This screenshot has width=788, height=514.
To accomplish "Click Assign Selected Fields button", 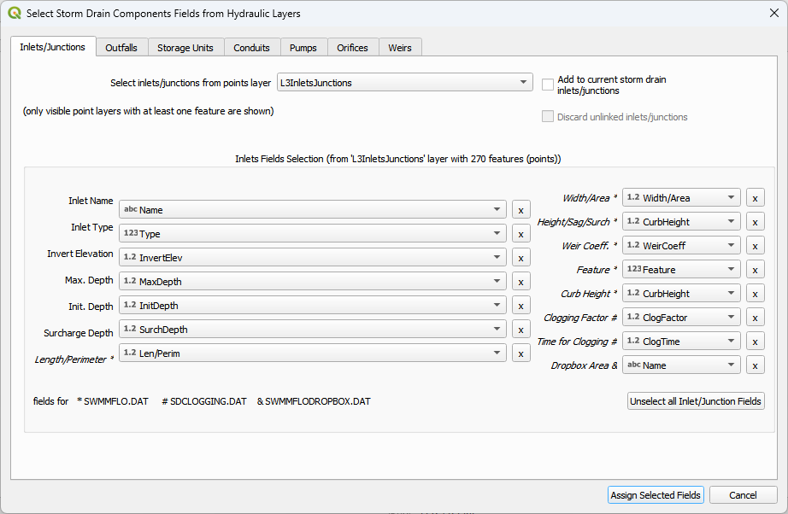I will coord(656,495).
